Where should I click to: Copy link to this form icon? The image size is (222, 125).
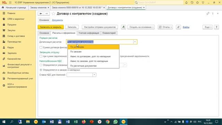(208, 14)
